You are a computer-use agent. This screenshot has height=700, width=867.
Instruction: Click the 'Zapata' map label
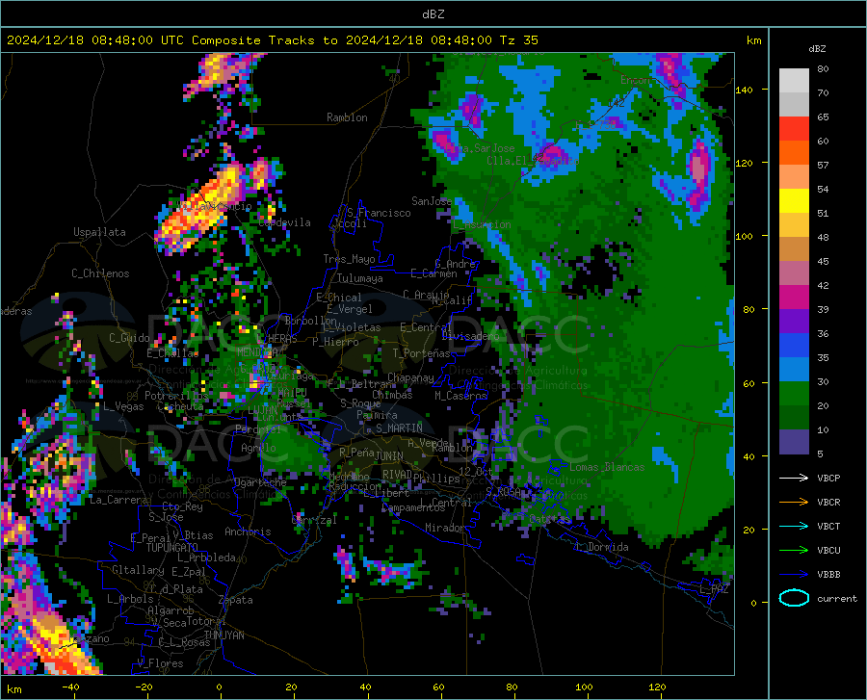tap(236, 600)
